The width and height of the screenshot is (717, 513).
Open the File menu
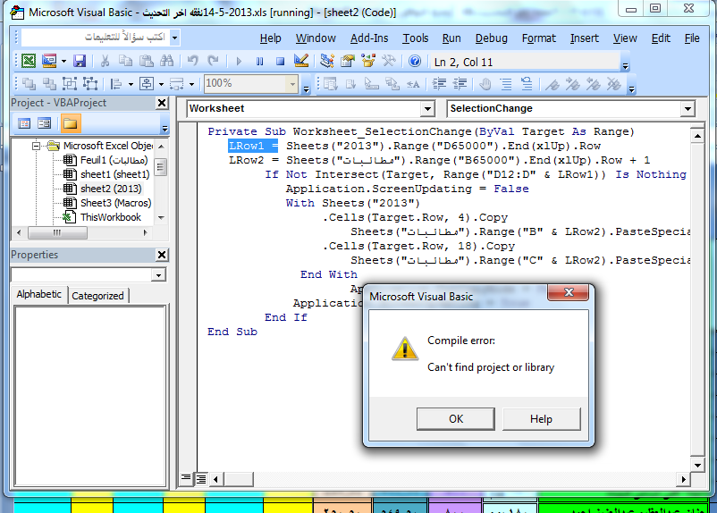(x=692, y=38)
